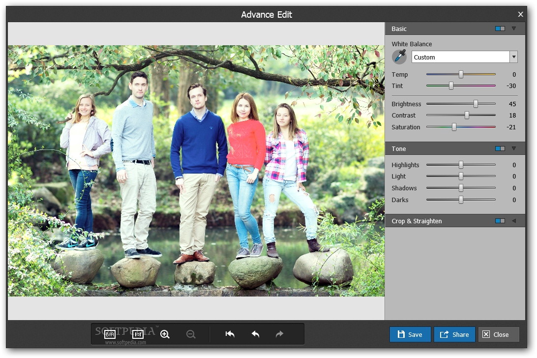Screen dimensions: 537x358
Task: Collapse the Tone panel with its triangle
Action: tap(514, 149)
